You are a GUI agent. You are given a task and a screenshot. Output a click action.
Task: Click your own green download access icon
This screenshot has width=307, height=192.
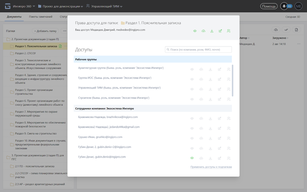[212, 31]
